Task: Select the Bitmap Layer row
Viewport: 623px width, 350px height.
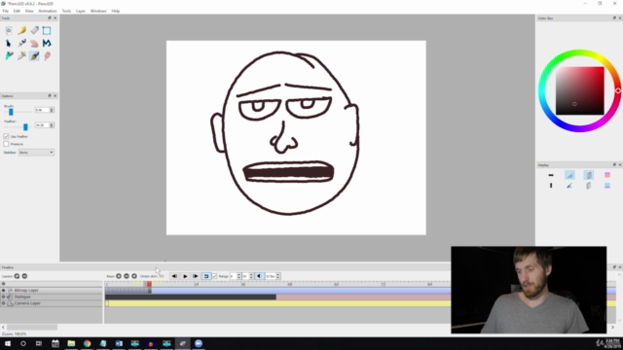Action: tap(52, 291)
